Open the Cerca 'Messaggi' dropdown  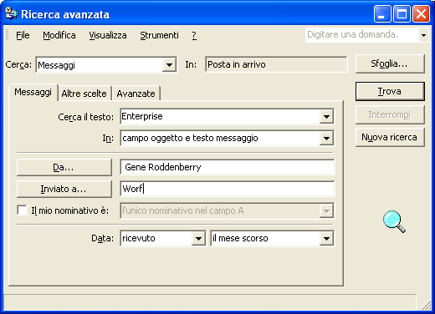coord(169,65)
